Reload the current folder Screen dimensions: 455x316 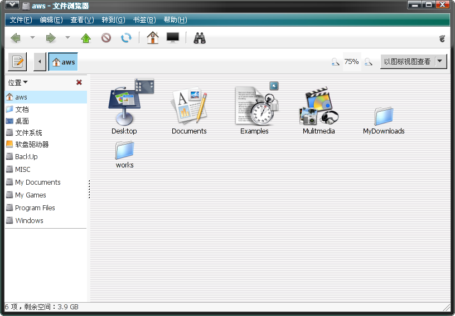pos(126,38)
